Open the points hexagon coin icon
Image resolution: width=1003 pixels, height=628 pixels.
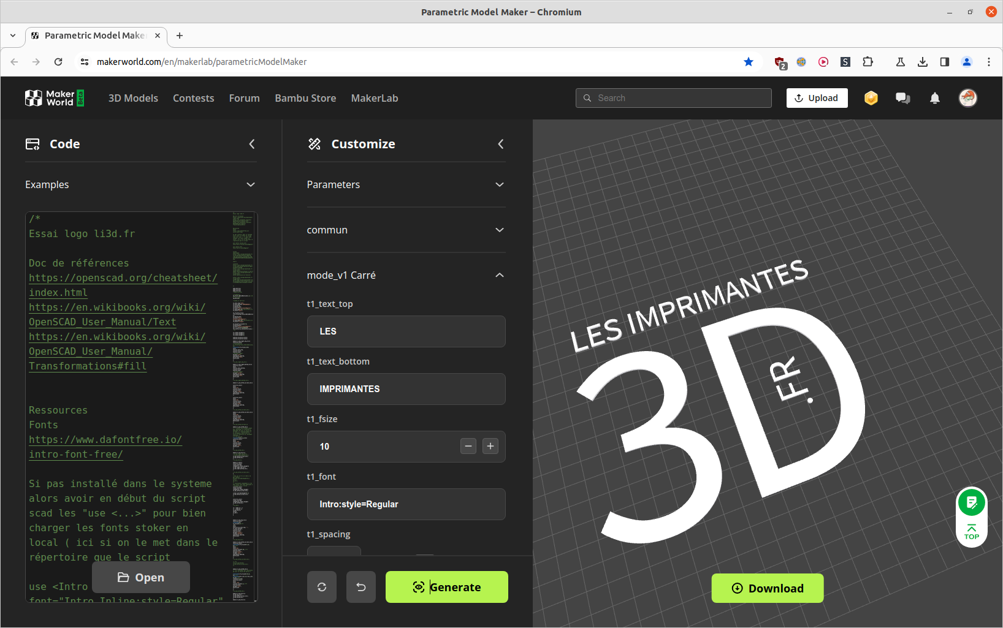[871, 98]
